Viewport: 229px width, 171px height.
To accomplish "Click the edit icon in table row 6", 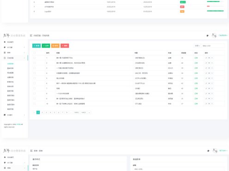I will (x=206, y=83).
